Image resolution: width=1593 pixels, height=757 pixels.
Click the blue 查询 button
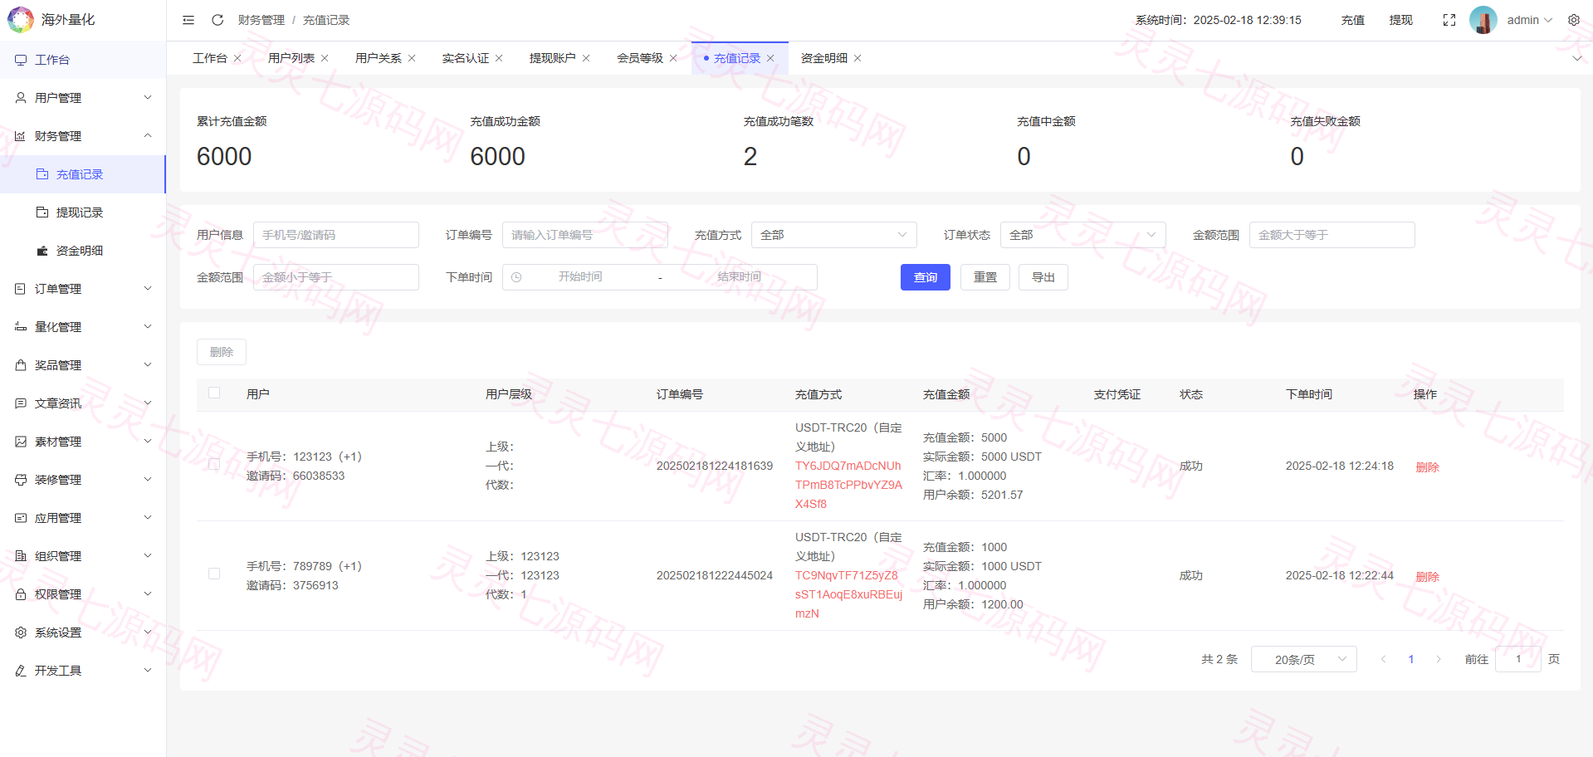coord(926,277)
